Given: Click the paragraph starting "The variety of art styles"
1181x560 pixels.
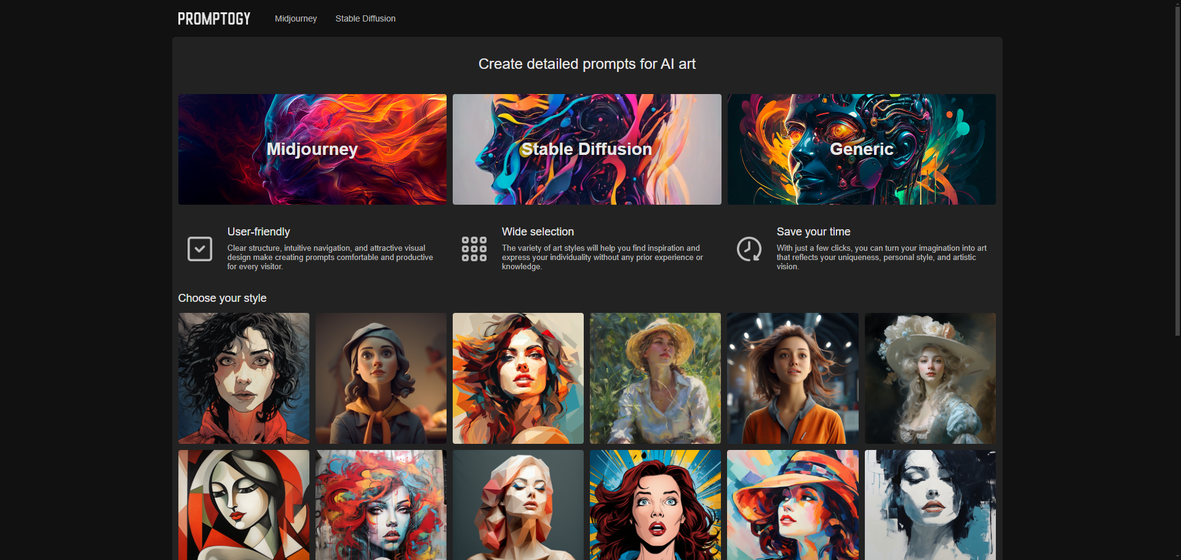Looking at the screenshot, I should pyautogui.click(x=602, y=258).
